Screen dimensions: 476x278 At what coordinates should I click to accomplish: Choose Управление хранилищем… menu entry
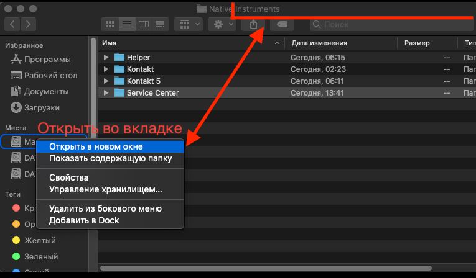(110, 189)
